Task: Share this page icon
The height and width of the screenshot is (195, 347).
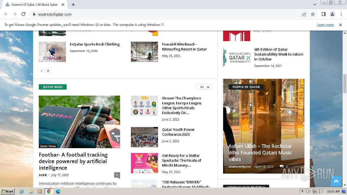Action: pos(304,14)
